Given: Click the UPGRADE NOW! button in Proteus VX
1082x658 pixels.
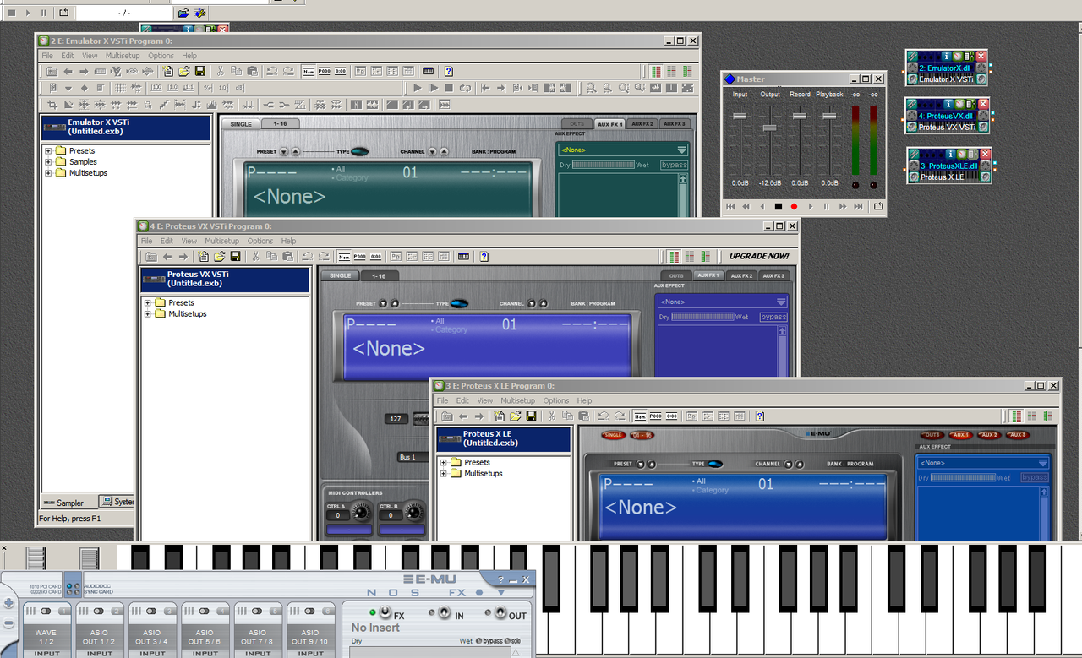Looking at the screenshot, I should click(x=759, y=256).
